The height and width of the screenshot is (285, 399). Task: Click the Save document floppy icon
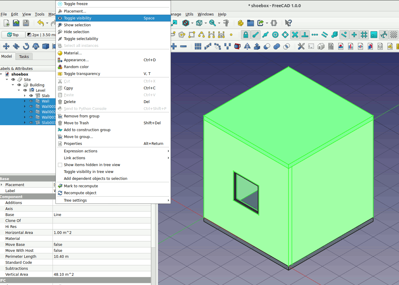(x=26, y=23)
